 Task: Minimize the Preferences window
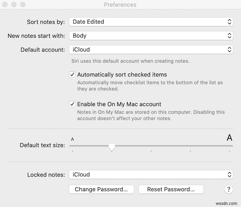pyautogui.click(x=14, y=4)
